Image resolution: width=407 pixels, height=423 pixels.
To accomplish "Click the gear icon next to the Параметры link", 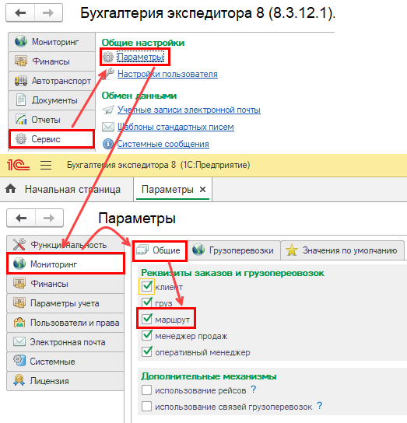I will pos(108,57).
